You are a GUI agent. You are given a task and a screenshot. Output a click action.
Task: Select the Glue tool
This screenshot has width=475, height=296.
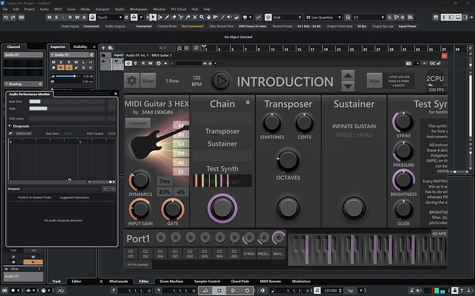(188, 18)
